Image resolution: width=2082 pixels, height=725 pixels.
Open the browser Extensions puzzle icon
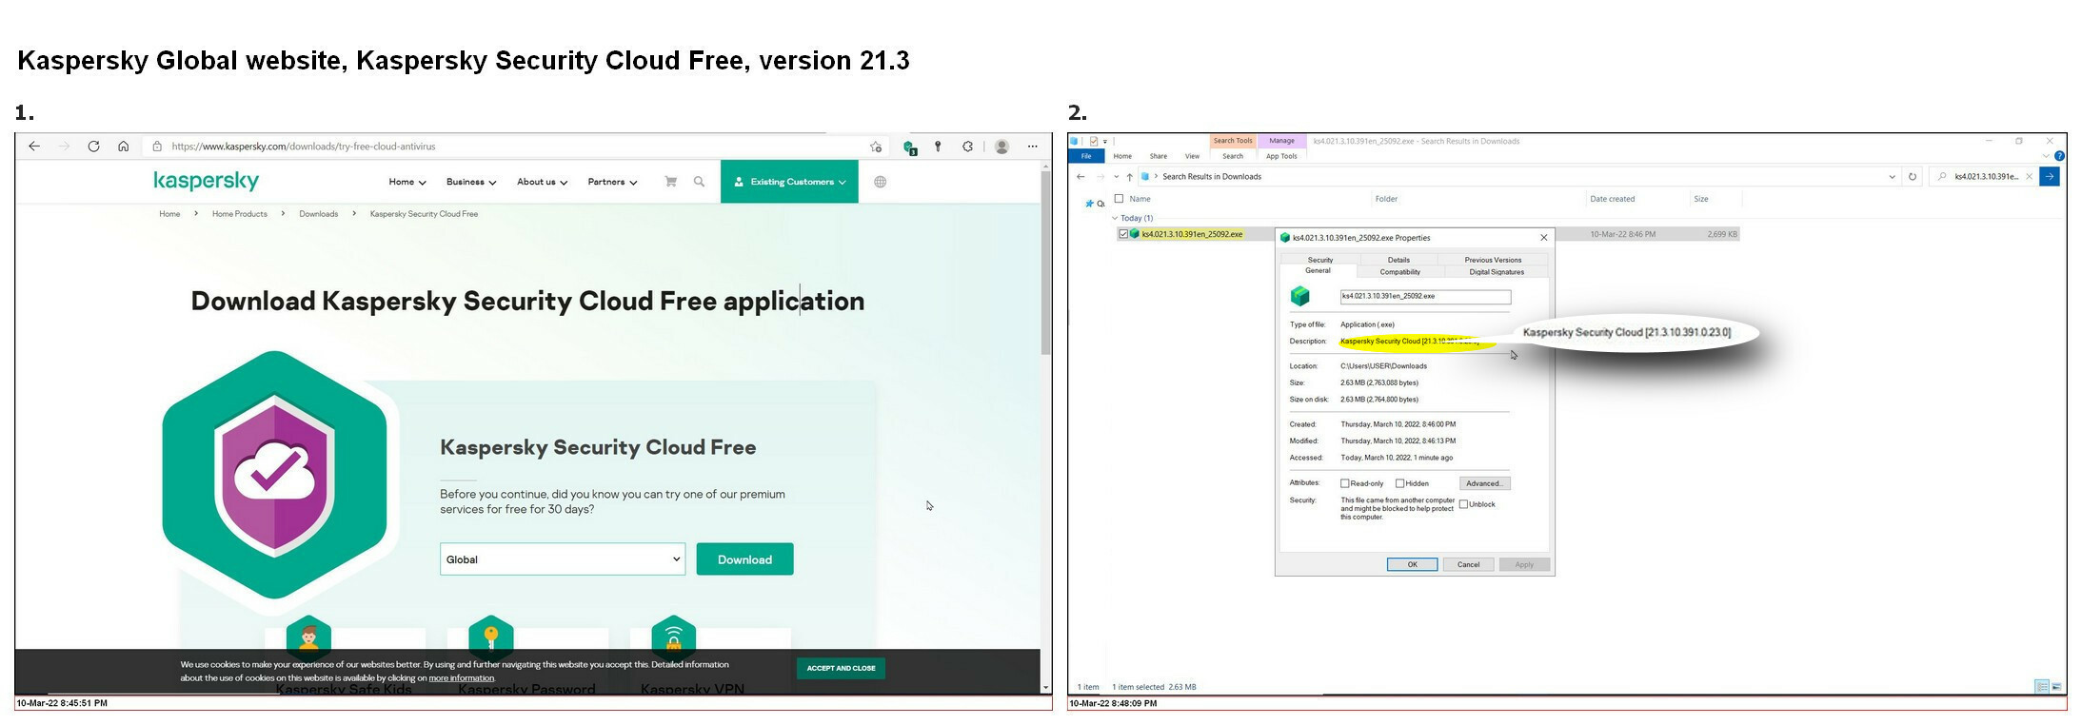pyautogui.click(x=967, y=147)
